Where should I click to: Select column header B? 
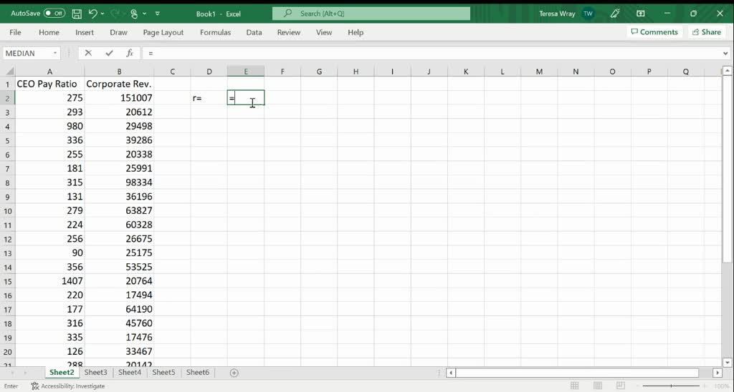point(120,72)
